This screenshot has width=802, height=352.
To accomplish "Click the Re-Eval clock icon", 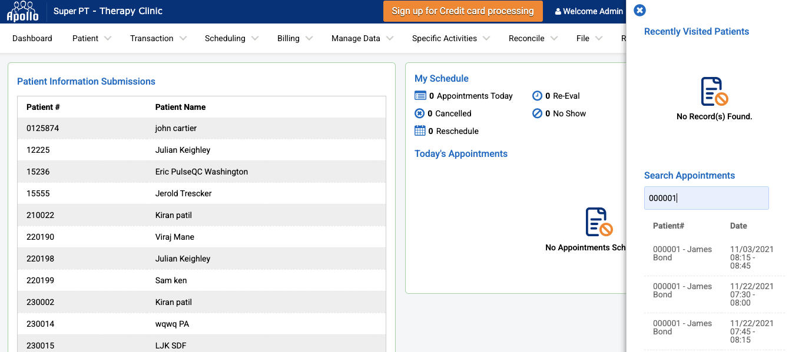I will pyautogui.click(x=537, y=96).
